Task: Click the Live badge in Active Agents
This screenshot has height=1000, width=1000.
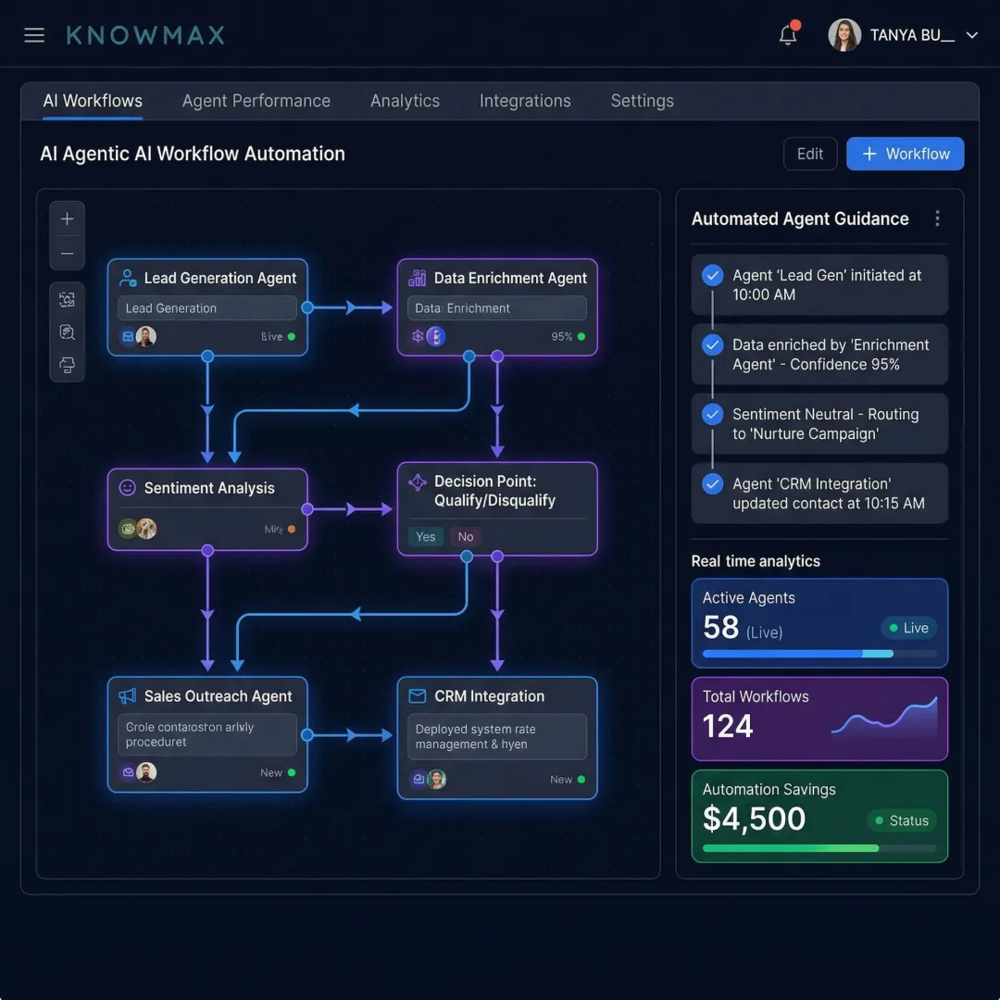Action: [909, 628]
